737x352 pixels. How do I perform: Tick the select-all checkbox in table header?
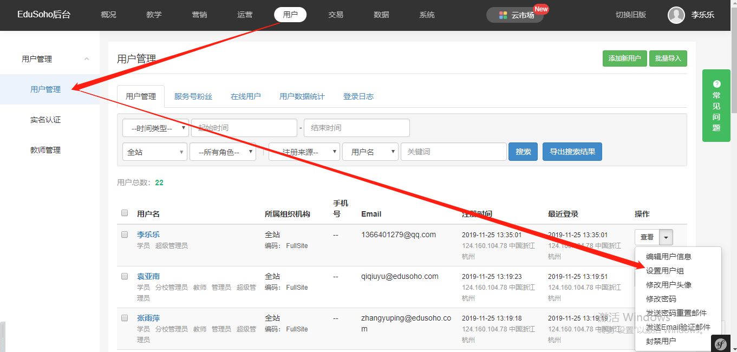click(x=125, y=213)
